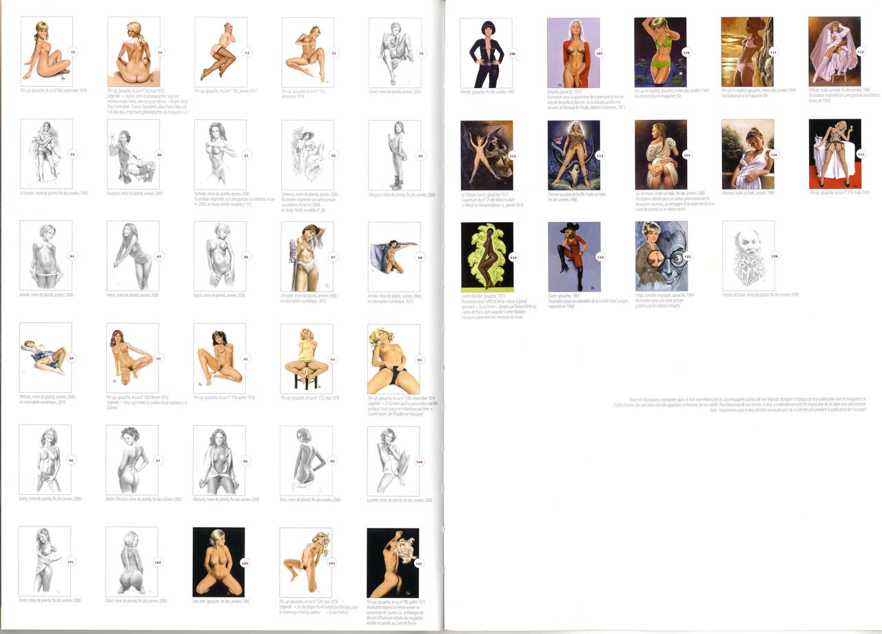Image resolution: width=882 pixels, height=634 pixels.
Task: Click the Jeu de mains description text
Action: 673,201
